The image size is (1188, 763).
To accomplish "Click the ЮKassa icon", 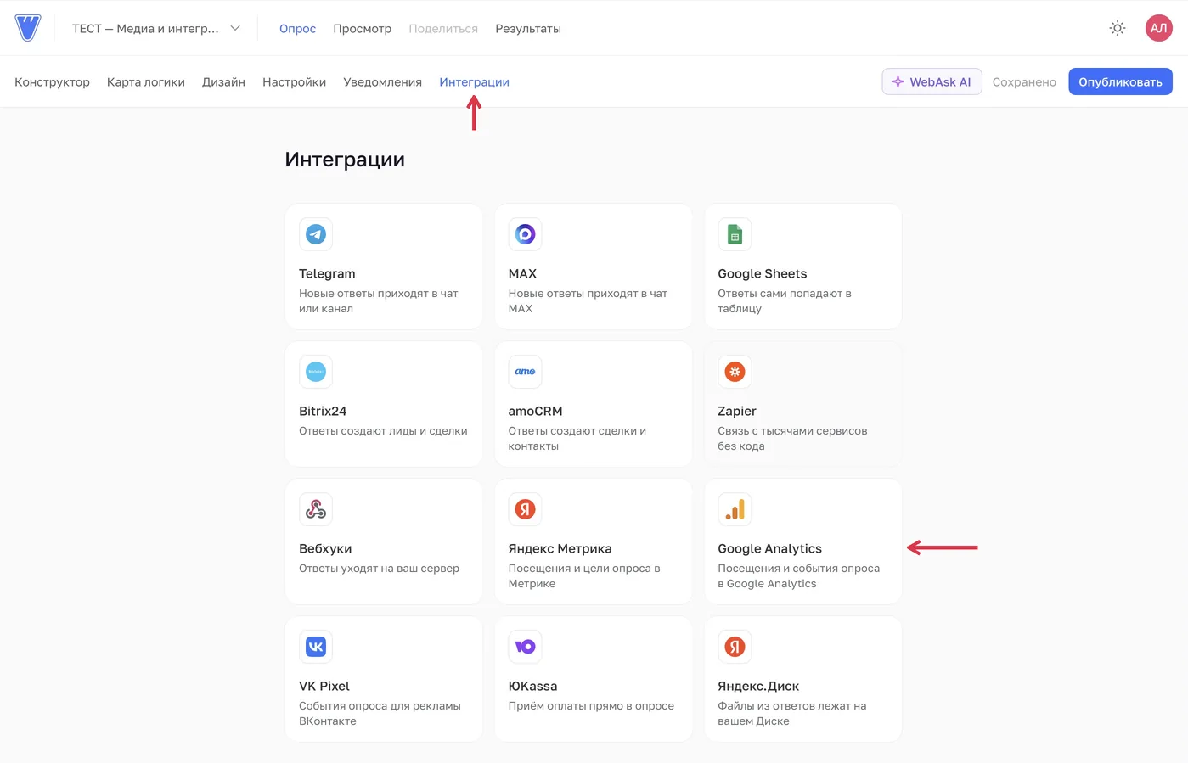I will tap(525, 647).
